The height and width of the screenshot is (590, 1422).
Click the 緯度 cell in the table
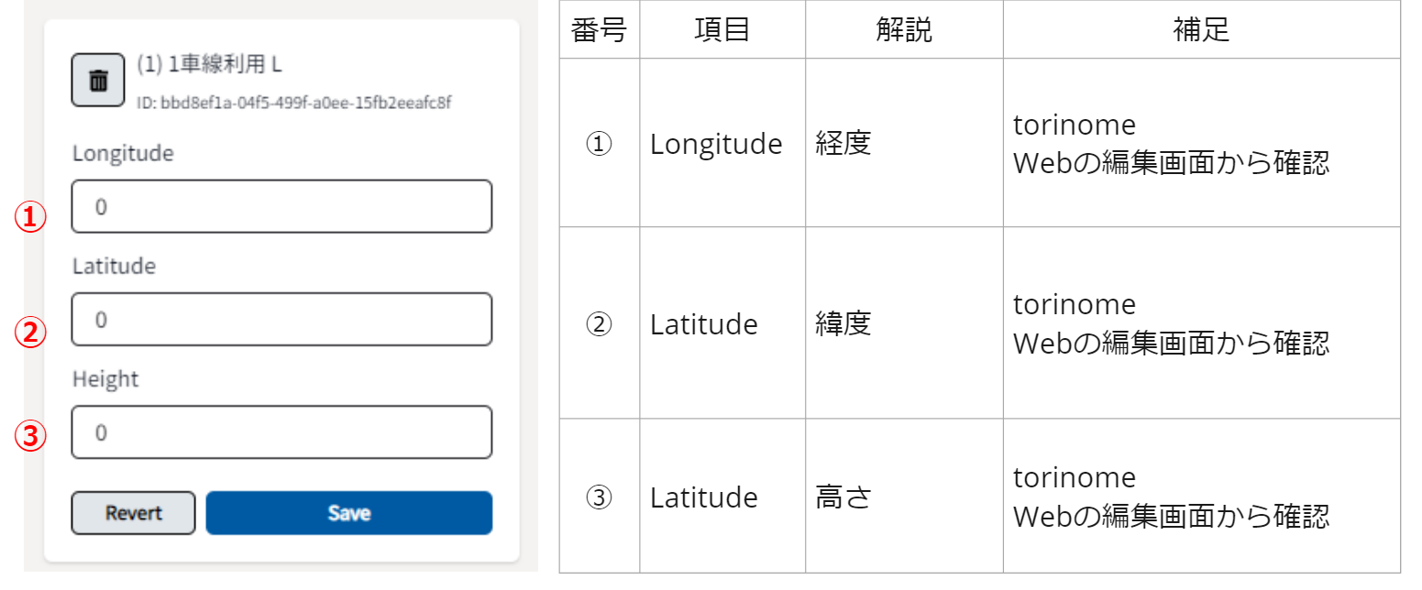pos(843,324)
